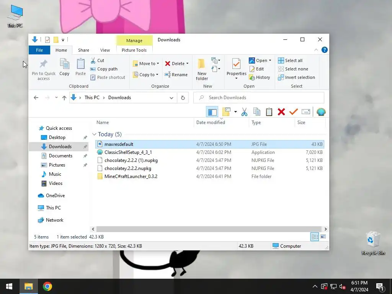Click History in Open group

(260, 77)
